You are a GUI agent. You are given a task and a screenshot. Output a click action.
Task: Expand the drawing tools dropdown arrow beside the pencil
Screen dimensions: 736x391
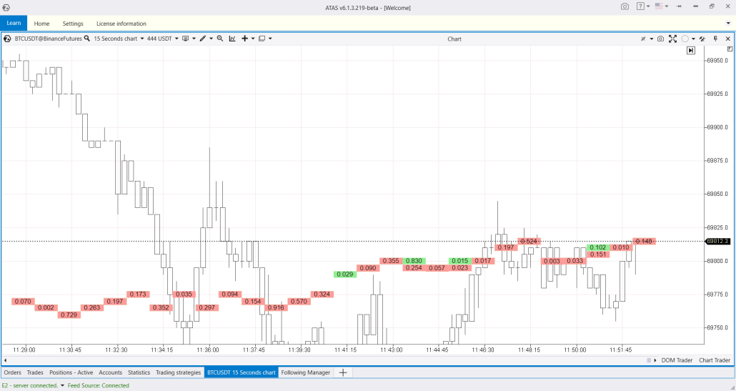tap(212, 39)
